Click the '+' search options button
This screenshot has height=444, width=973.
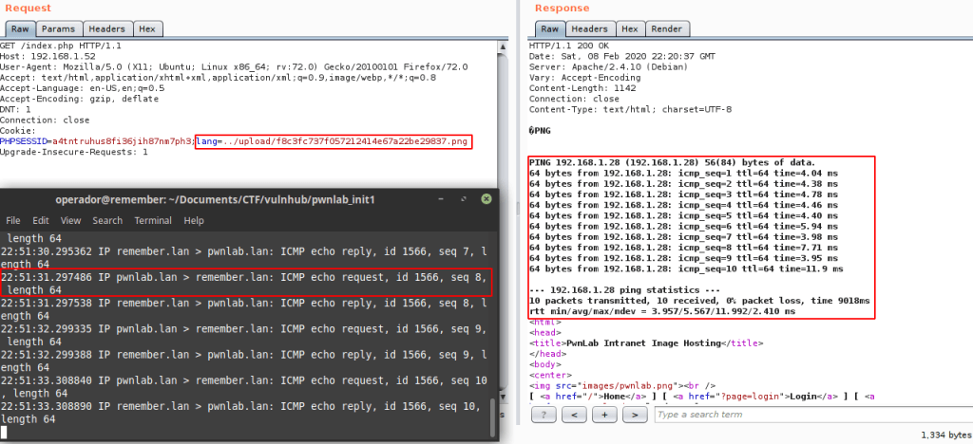pos(602,415)
